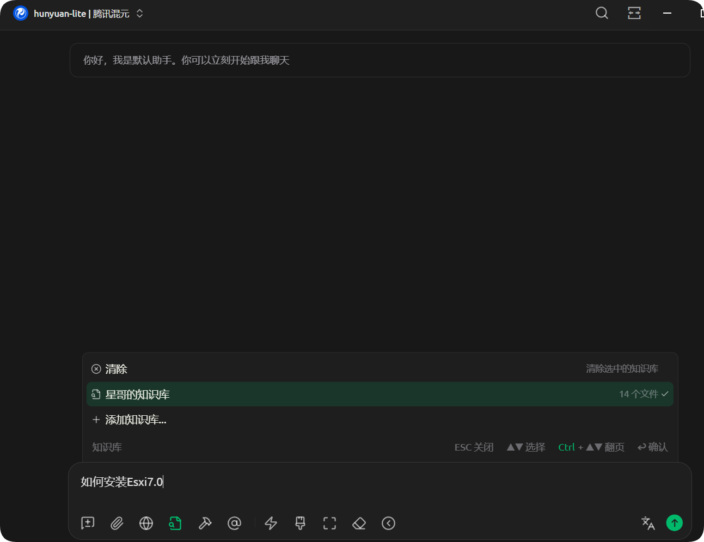This screenshot has height=542, width=704.
Task: Expand input box with fullscreen brackets icon
Action: click(329, 523)
